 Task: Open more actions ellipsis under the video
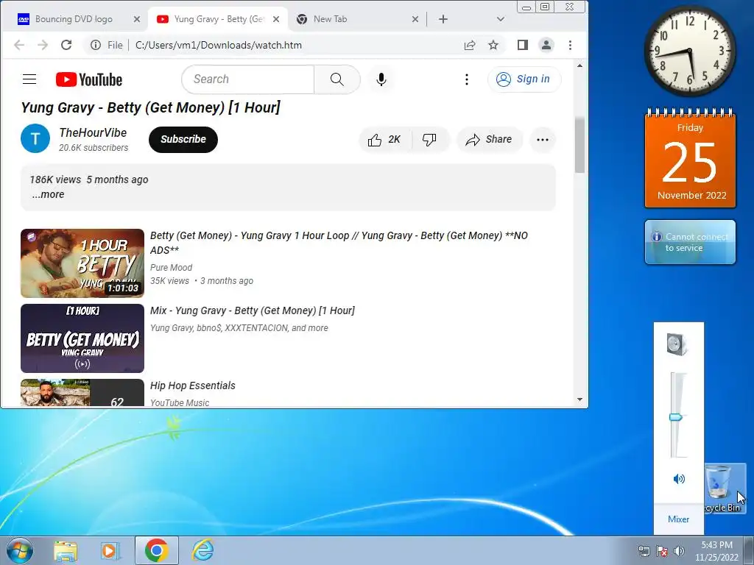[543, 140]
